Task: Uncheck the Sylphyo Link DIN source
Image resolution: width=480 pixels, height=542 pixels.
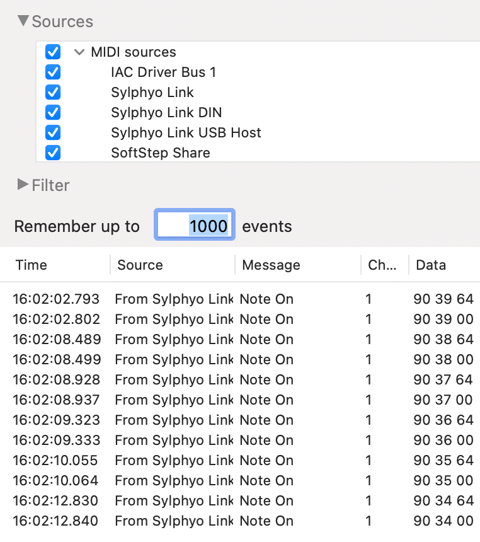Action: coord(52,112)
